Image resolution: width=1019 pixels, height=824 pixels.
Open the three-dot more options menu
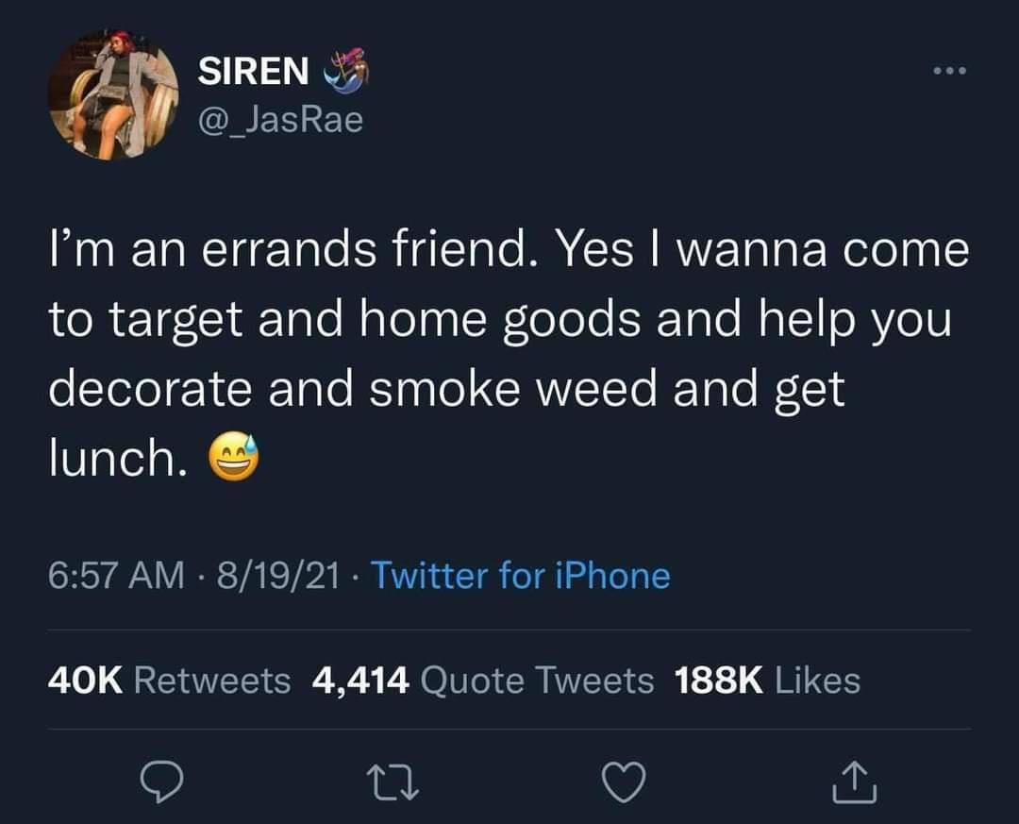[x=949, y=70]
